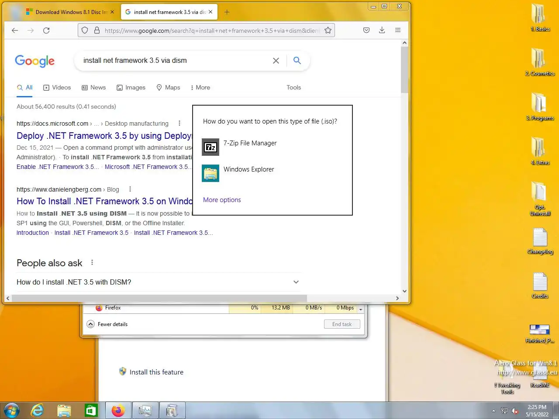559x419 pixels.
Task: Open new tab with plus button
Action: [x=227, y=12]
